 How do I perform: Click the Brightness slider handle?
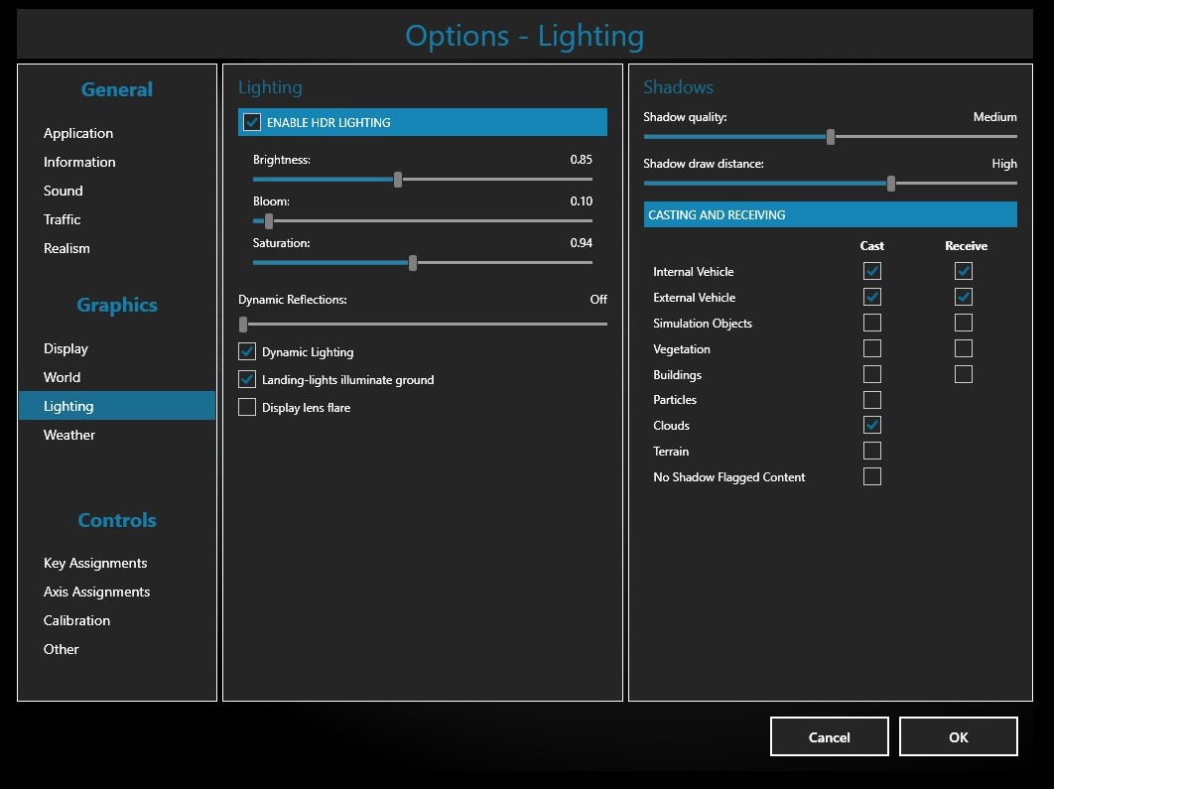coord(398,180)
